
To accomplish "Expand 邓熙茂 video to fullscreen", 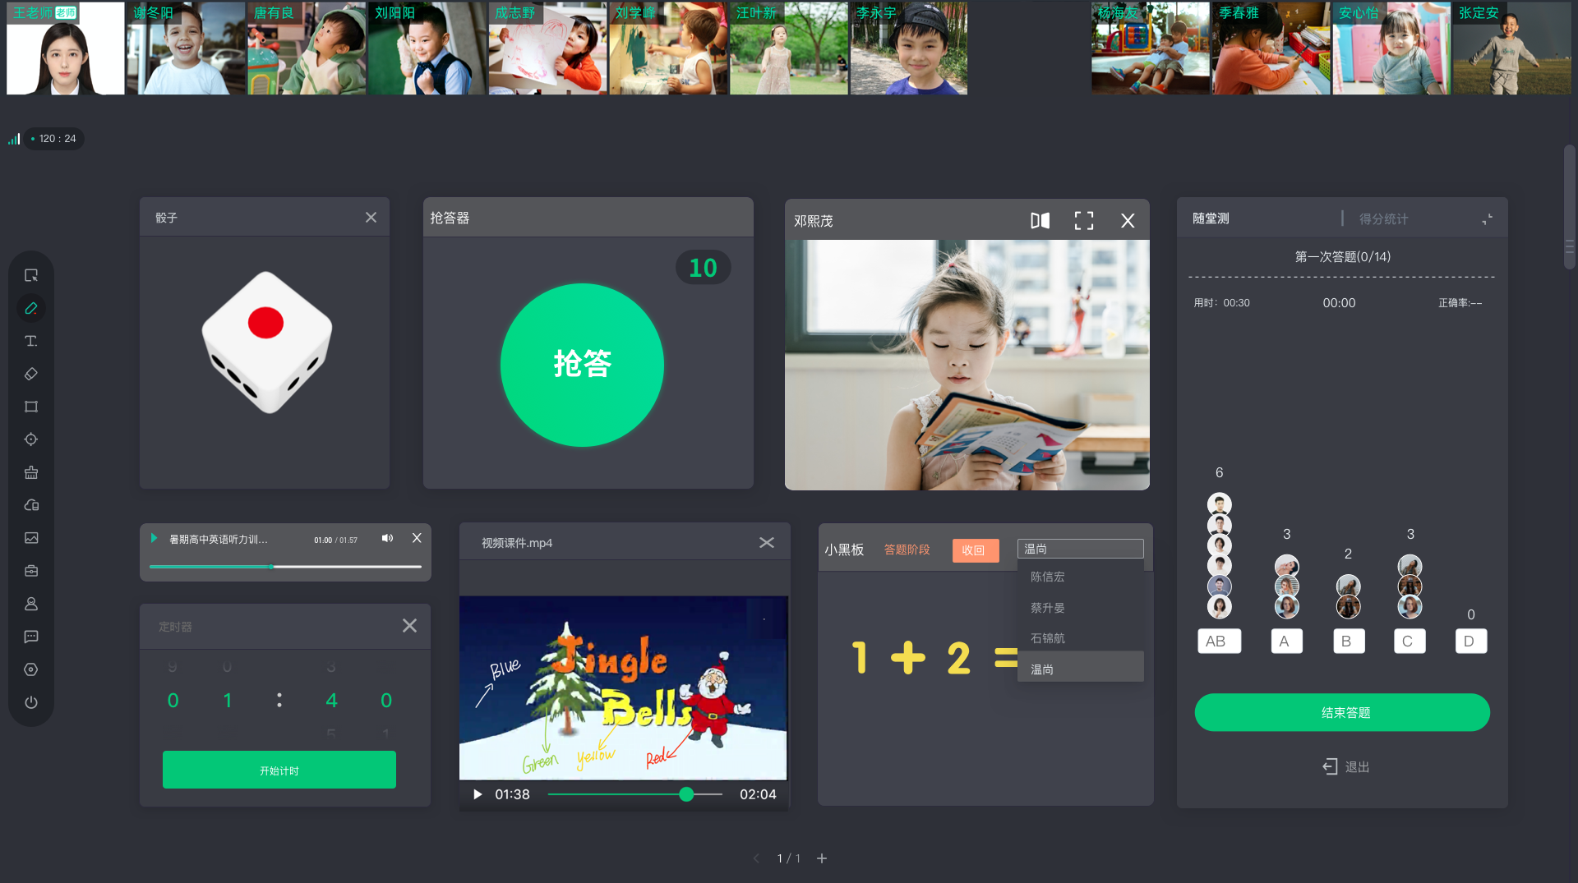I will [x=1084, y=220].
